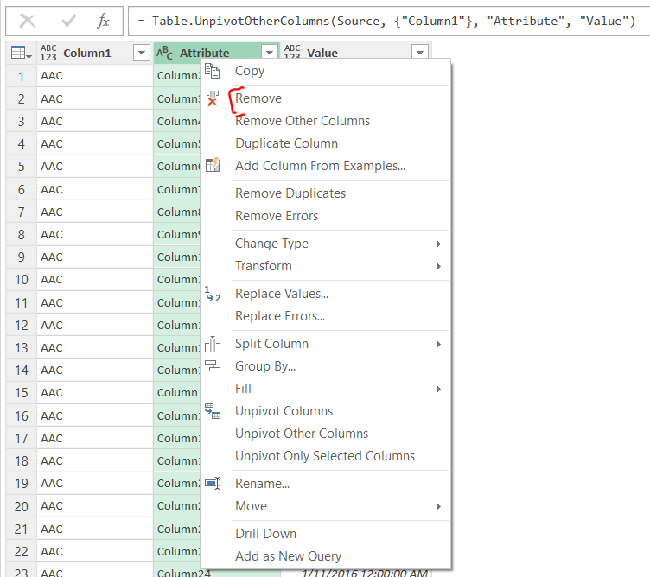Click the AAC cell in row 5
650x577 pixels.
point(95,167)
